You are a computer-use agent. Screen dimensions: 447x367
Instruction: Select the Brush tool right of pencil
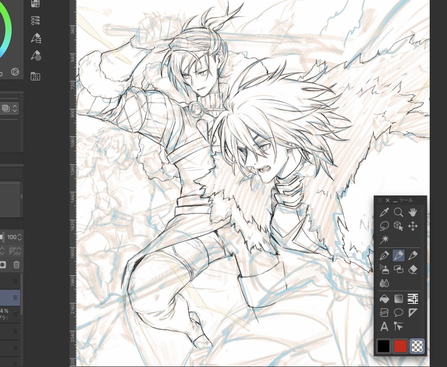point(412,256)
